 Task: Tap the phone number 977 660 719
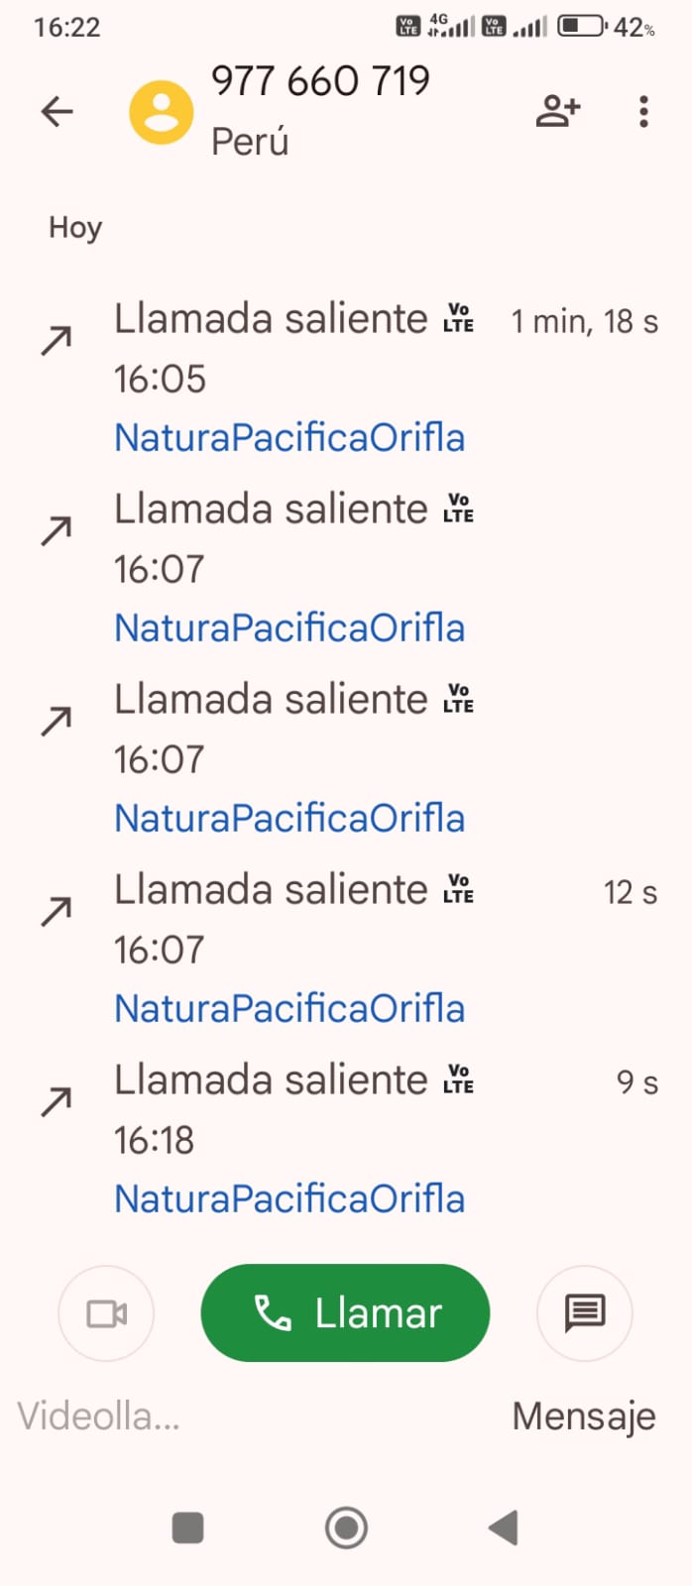tap(320, 81)
